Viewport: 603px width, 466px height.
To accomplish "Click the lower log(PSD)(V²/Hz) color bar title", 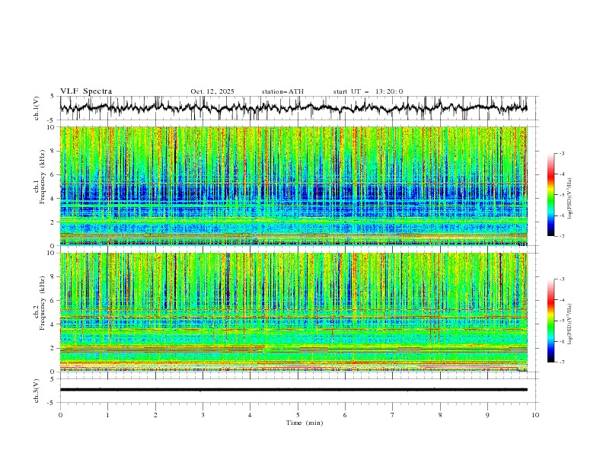I will tap(570, 324).
